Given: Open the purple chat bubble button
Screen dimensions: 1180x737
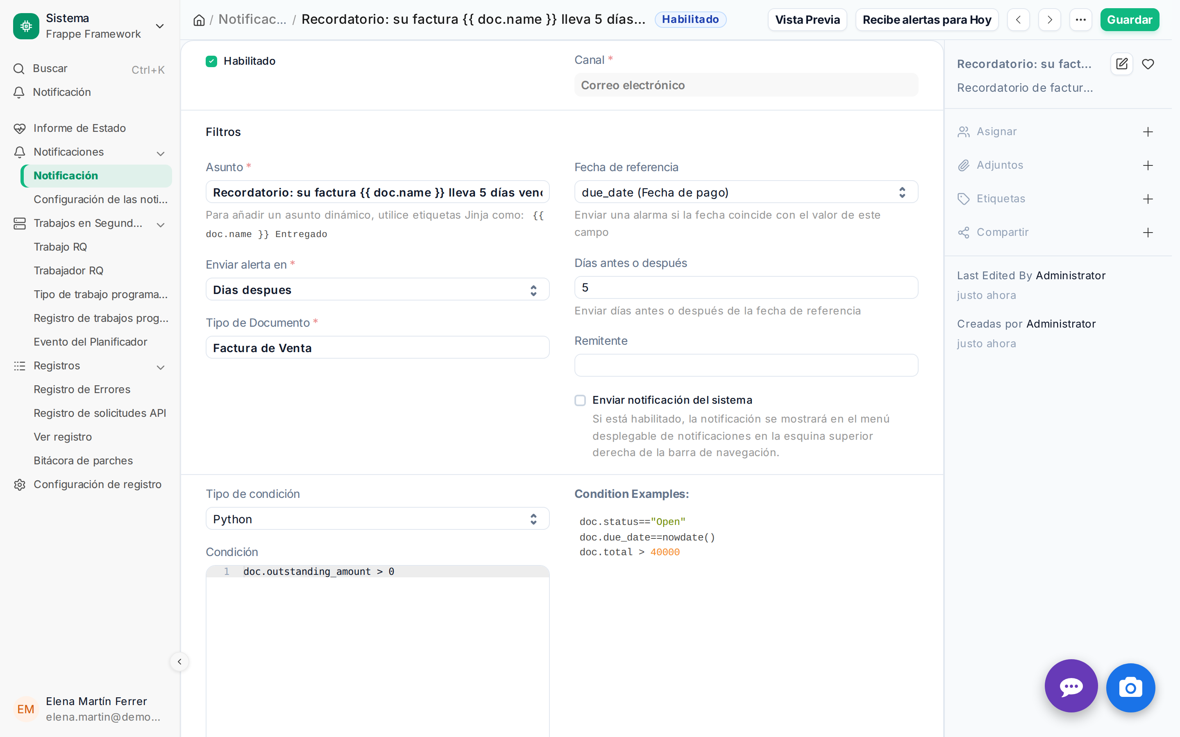Looking at the screenshot, I should point(1071,686).
